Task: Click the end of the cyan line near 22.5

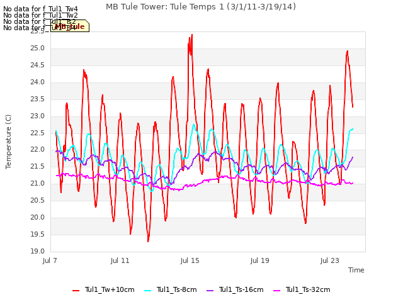Action: click(353, 129)
